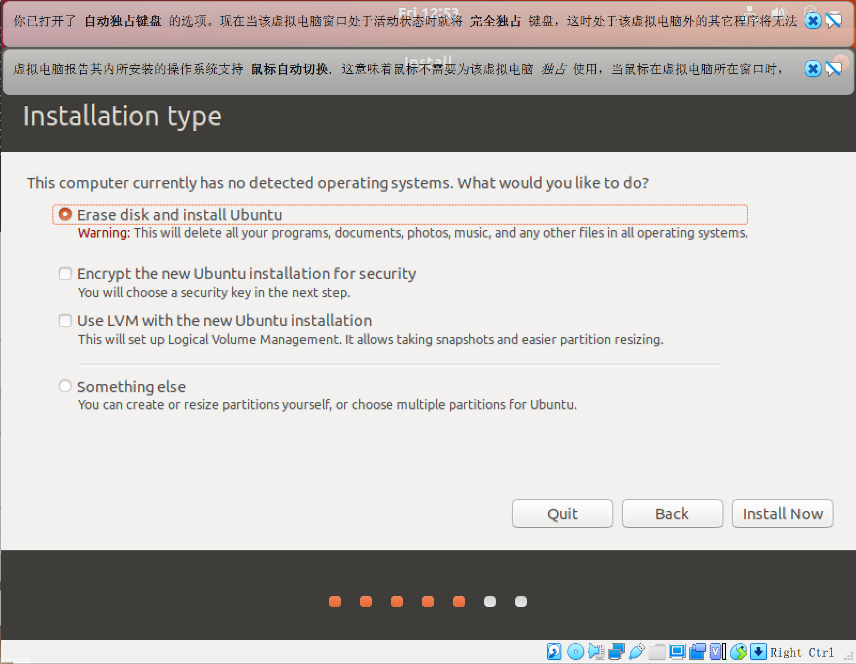Click the optical disc drive status icon
The width and height of the screenshot is (856, 664).
tap(575, 652)
